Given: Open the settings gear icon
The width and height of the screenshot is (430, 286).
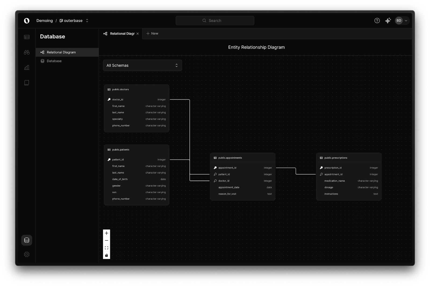Looking at the screenshot, I should click(x=27, y=254).
